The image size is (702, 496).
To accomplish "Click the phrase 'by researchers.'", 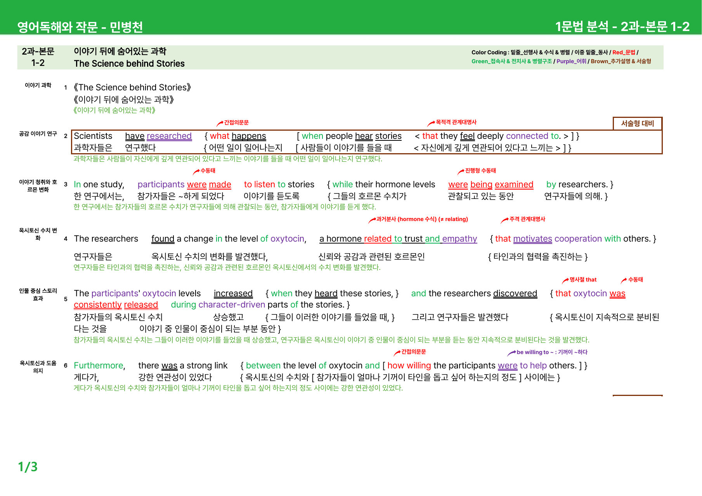I will coord(577,185).
